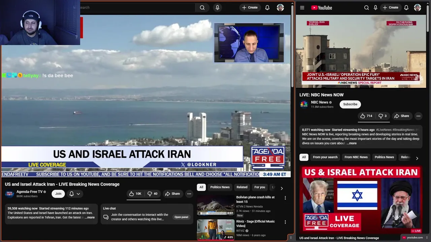Open Ritviz - Sage video thumbnail
The height and width of the screenshot is (242, 431).
215,229
